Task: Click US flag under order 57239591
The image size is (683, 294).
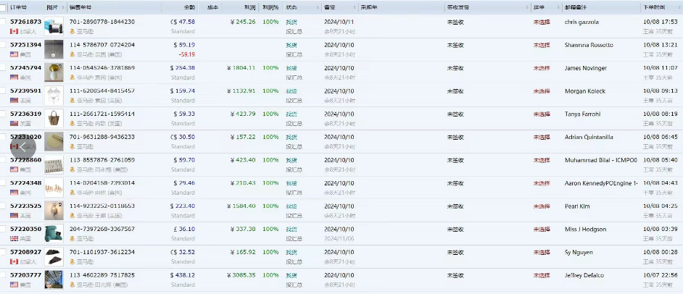Action: coord(14,101)
